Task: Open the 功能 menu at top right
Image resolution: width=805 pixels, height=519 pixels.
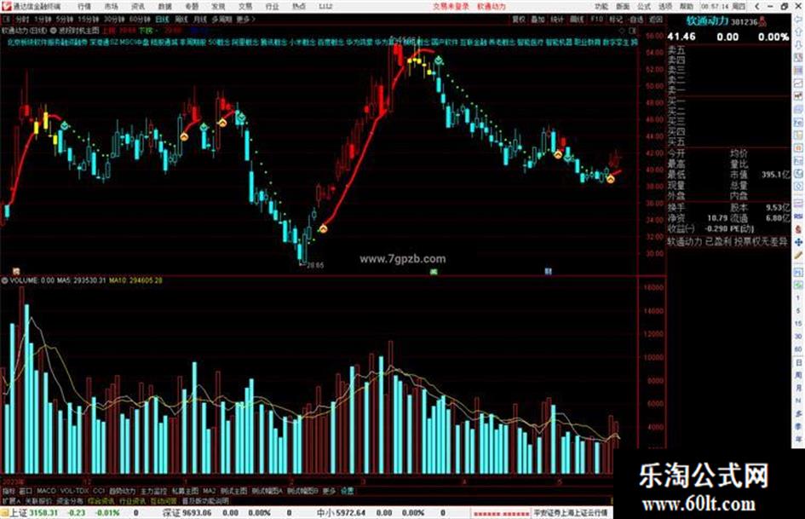Action: [601, 7]
